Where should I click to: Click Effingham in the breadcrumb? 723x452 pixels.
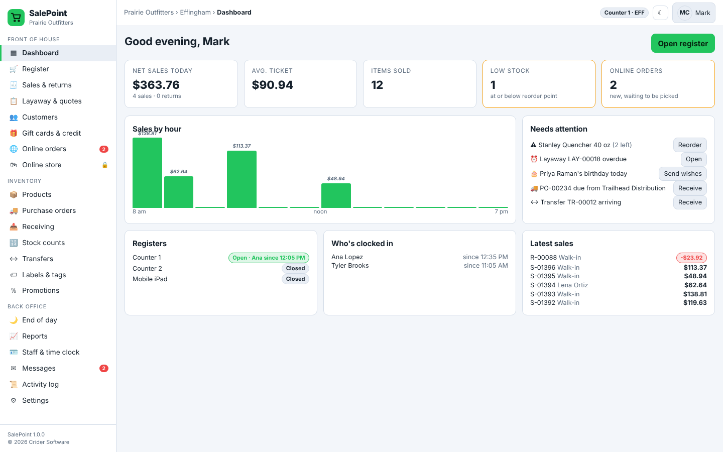click(x=195, y=13)
